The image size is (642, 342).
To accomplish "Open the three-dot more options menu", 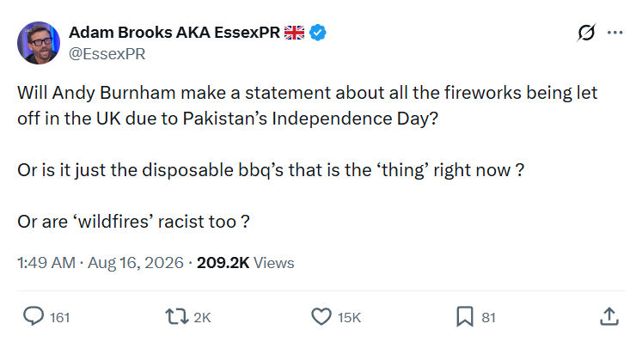I will [615, 33].
